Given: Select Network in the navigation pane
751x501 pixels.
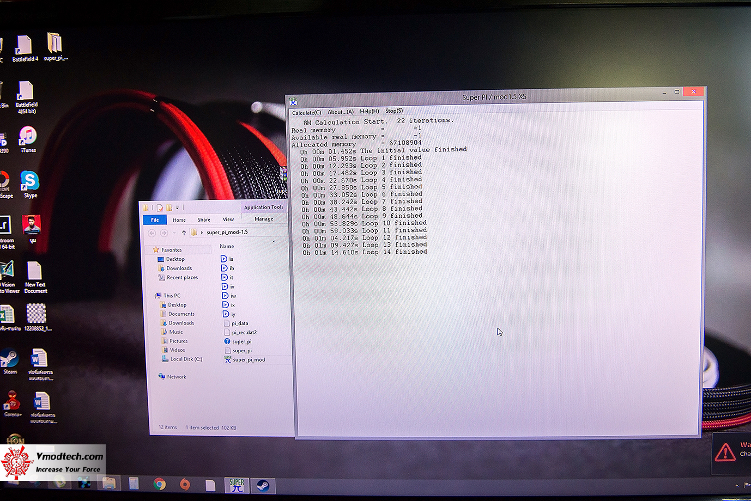Looking at the screenshot, I should (172, 377).
